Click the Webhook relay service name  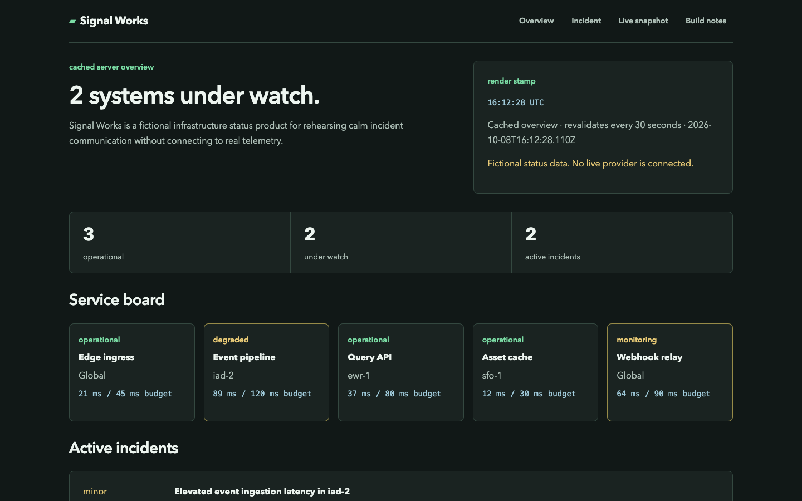tap(649, 357)
